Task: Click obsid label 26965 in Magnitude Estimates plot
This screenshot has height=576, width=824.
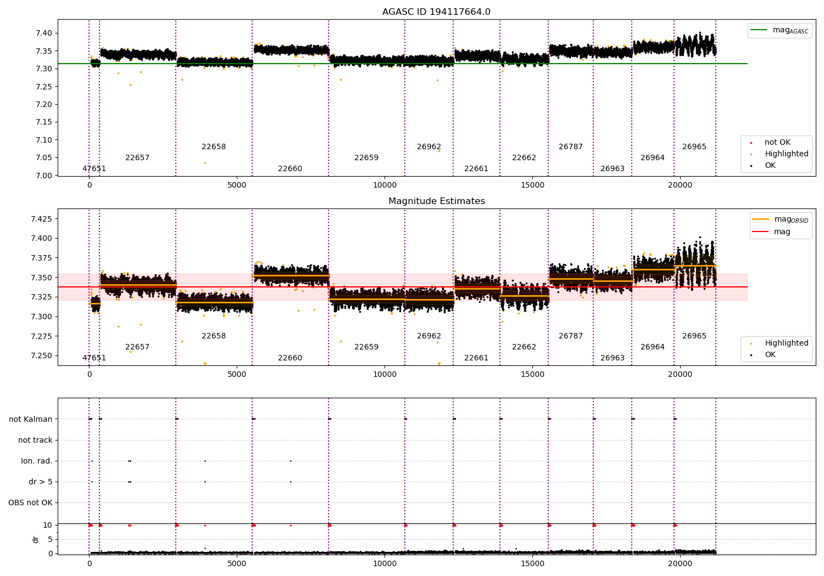Action: pyautogui.click(x=694, y=336)
